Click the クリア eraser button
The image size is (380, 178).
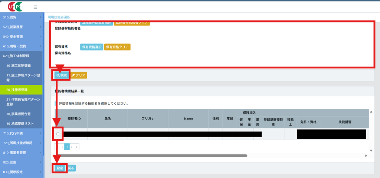[x=79, y=75]
